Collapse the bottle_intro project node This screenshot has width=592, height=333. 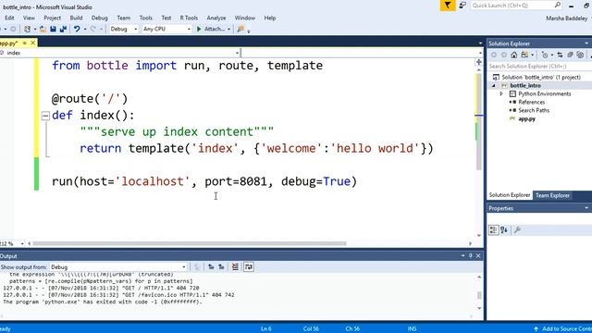pos(494,86)
